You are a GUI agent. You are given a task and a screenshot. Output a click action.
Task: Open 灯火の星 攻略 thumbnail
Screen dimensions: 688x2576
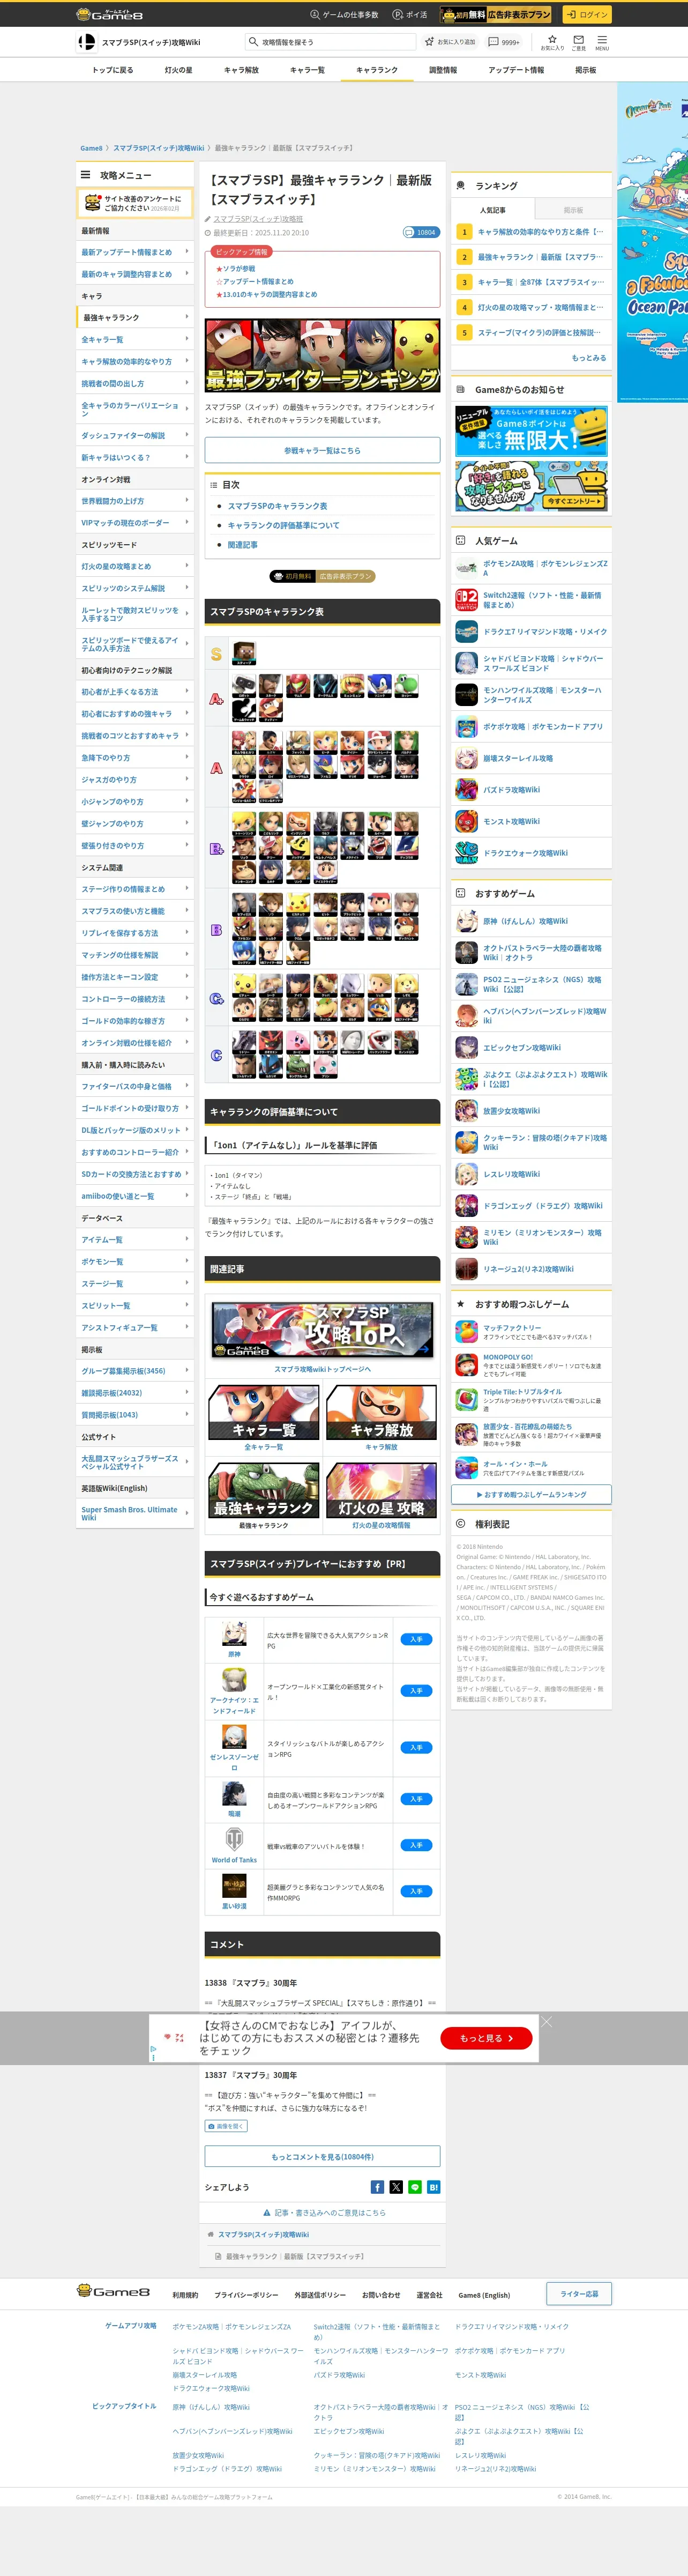pos(381,1490)
